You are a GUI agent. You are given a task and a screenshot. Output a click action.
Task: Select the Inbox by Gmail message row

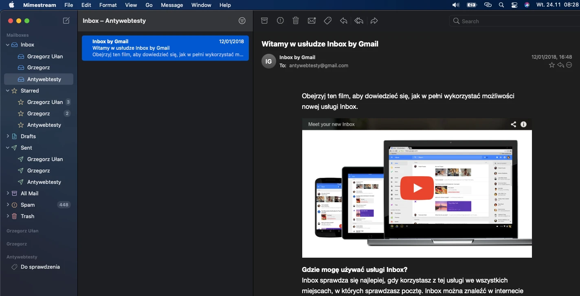coord(165,48)
